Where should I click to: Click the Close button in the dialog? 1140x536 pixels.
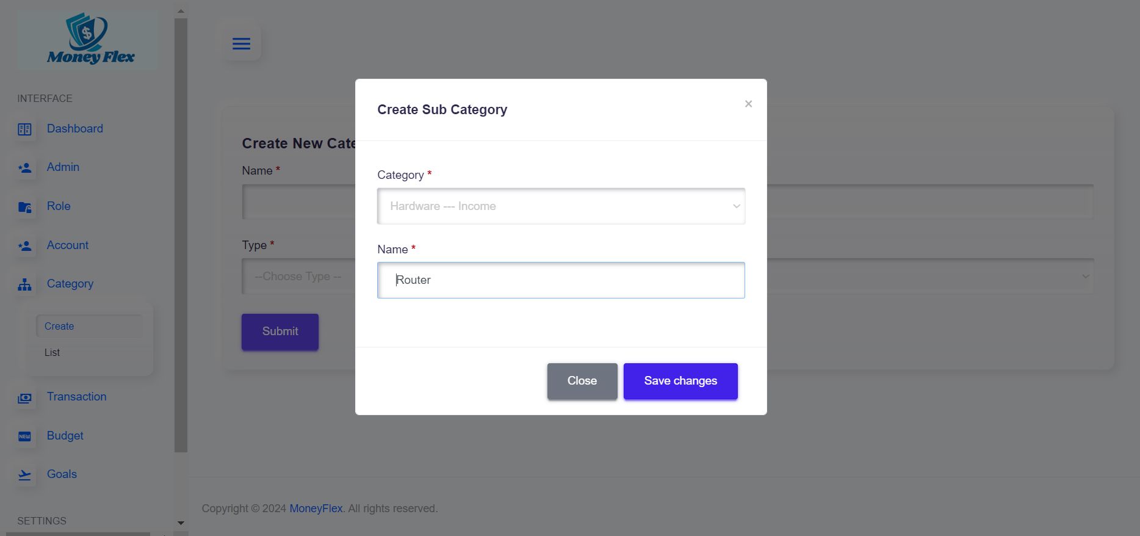[x=582, y=381]
